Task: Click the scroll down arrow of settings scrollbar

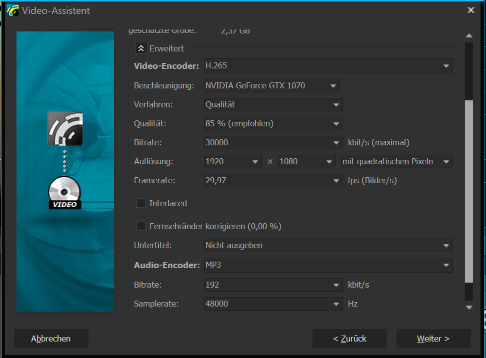Action: (468, 307)
